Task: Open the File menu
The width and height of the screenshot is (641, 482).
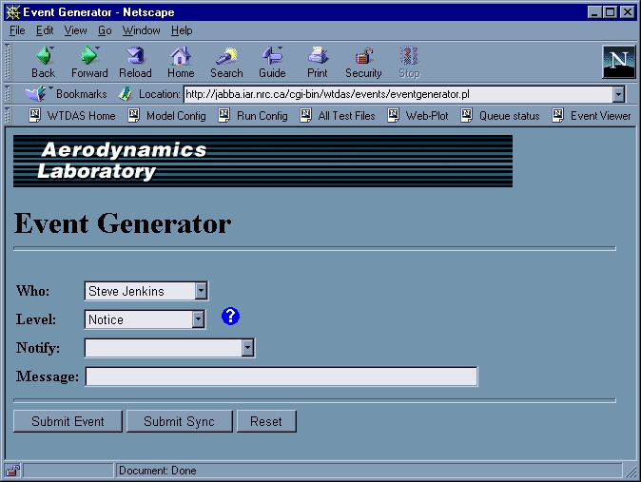Action: click(17, 30)
